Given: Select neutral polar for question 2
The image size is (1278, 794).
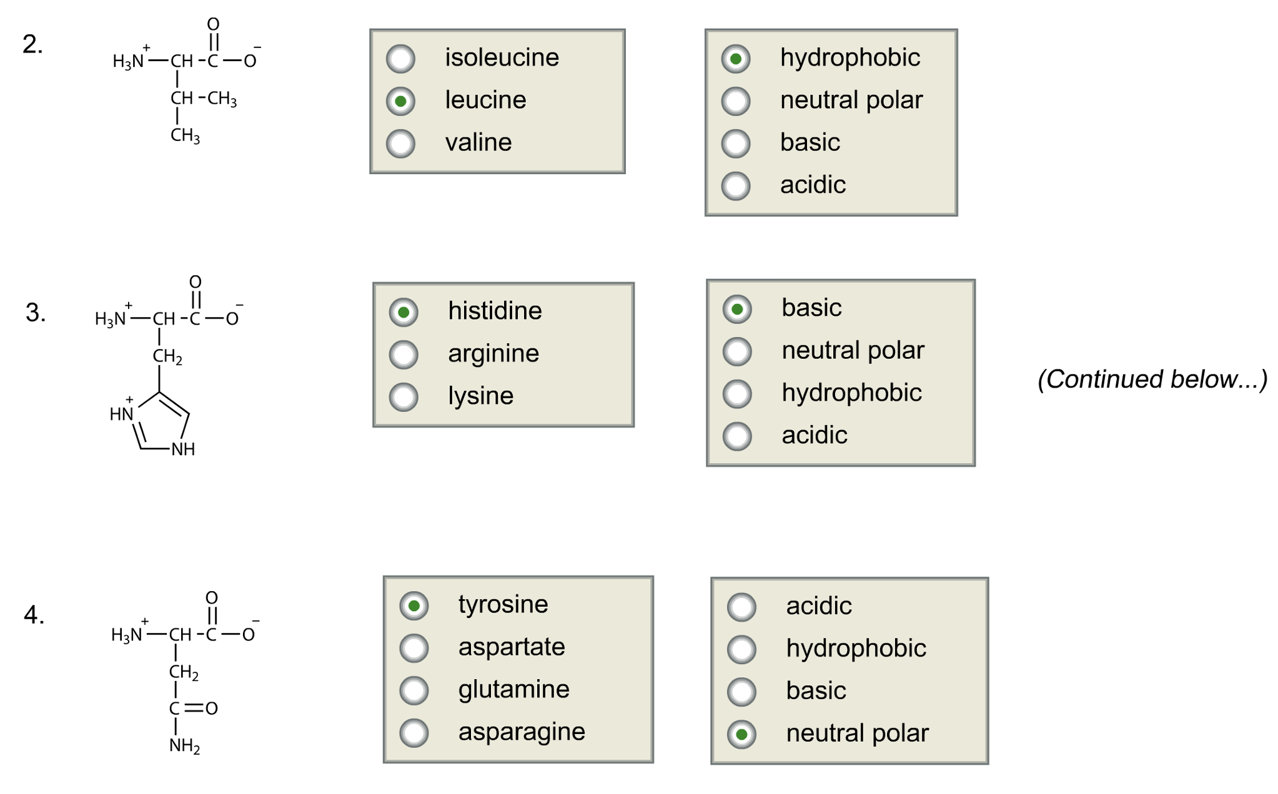Looking at the screenshot, I should coord(735,100).
